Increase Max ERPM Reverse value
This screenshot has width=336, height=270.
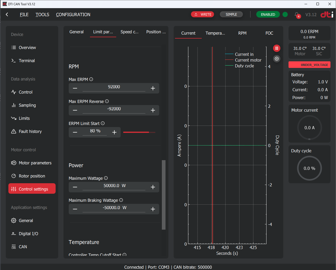tap(153, 110)
